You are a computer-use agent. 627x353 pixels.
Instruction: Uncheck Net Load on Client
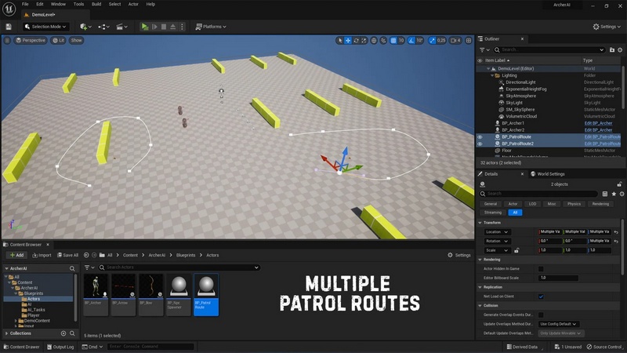pyautogui.click(x=541, y=297)
